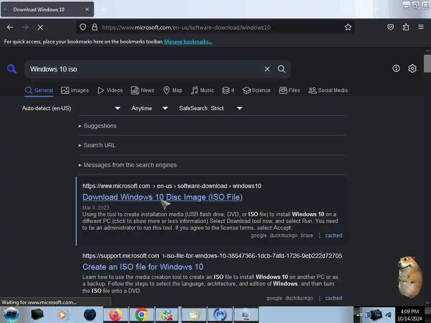Open the dark globe taskbar icon

(x=90, y=315)
